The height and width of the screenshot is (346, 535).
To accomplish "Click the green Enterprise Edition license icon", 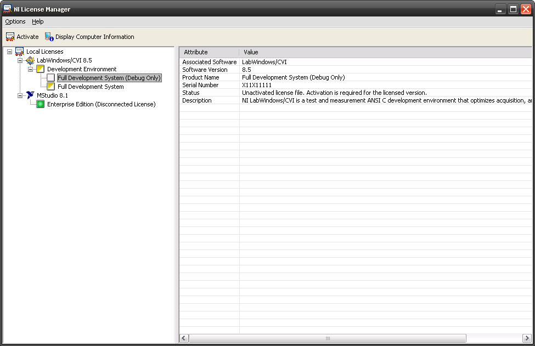I will [x=40, y=104].
